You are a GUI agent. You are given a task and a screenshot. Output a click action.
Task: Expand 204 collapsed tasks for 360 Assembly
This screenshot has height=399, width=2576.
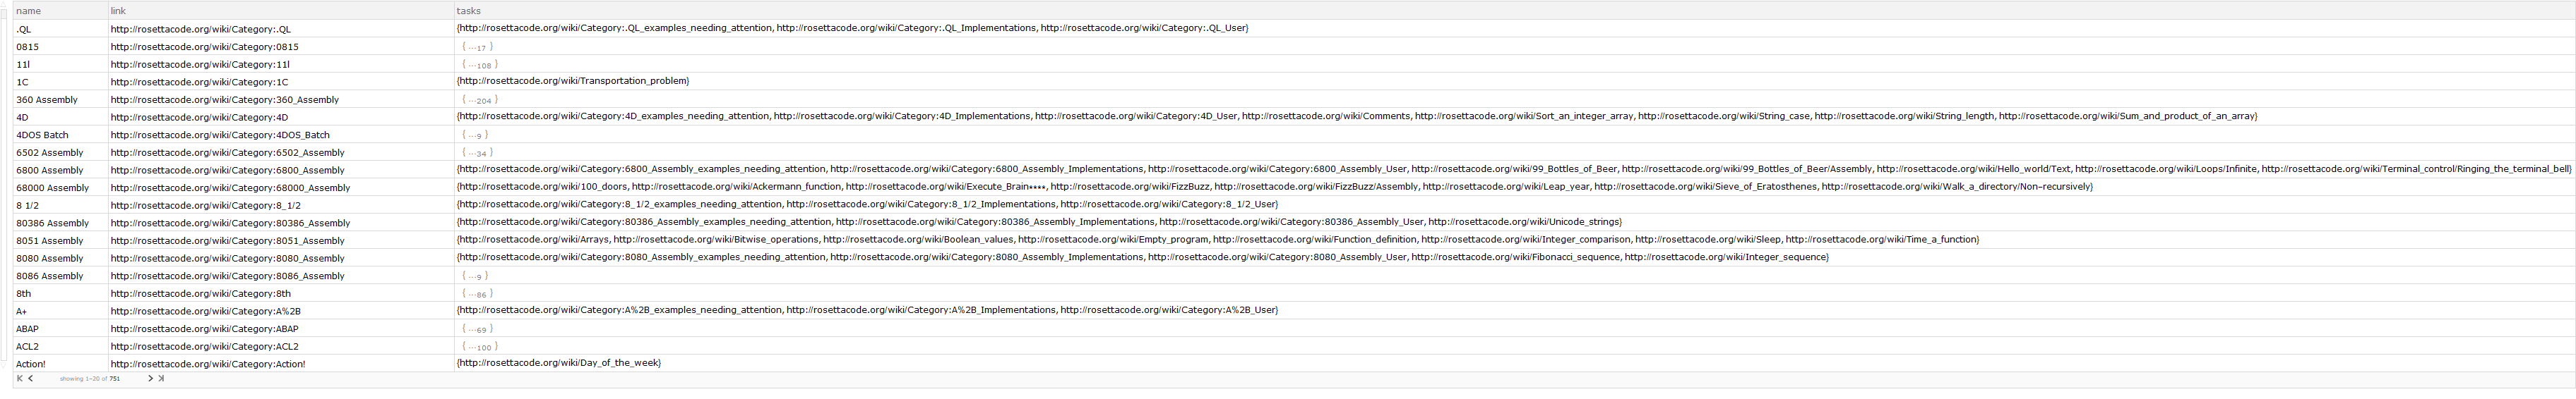click(479, 100)
